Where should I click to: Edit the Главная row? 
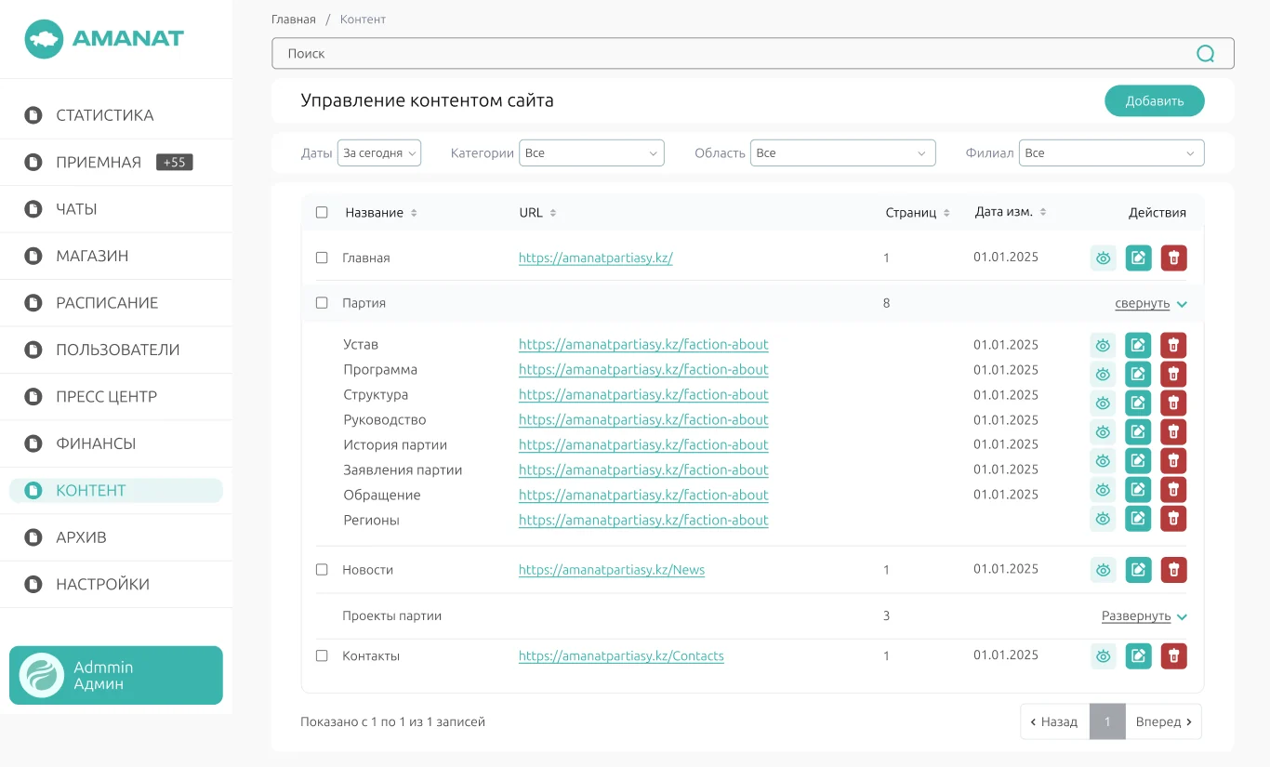[1138, 258]
